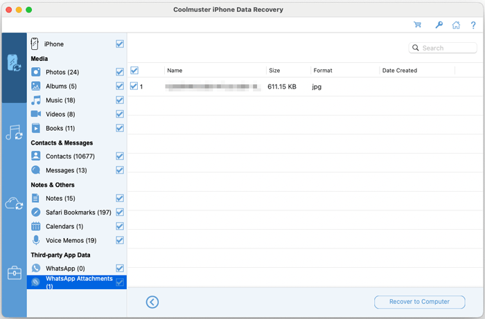Go to the home screen icon

(x=456, y=25)
